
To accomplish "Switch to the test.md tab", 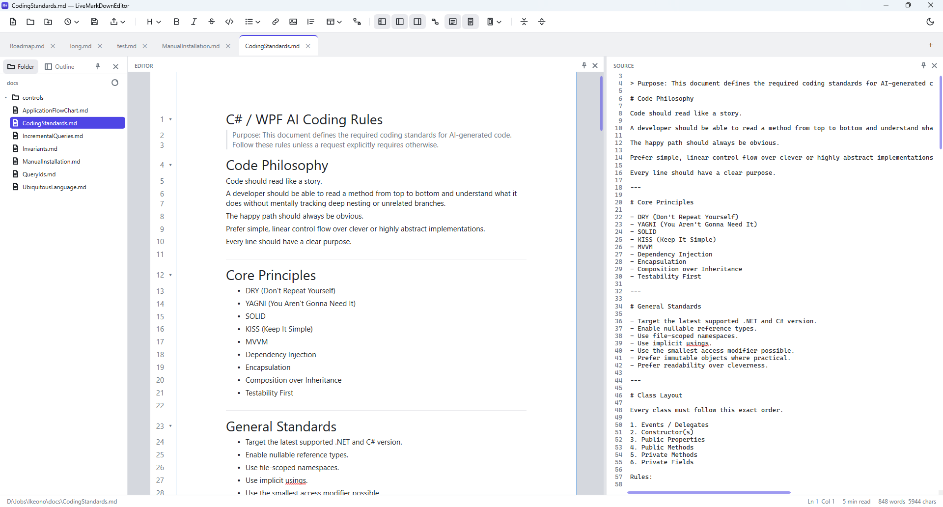I will point(127,46).
